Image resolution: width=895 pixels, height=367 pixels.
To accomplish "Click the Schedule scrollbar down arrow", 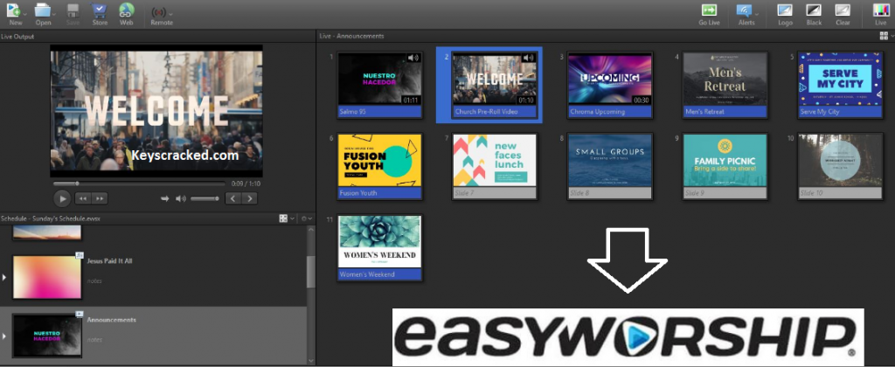I will point(311,360).
